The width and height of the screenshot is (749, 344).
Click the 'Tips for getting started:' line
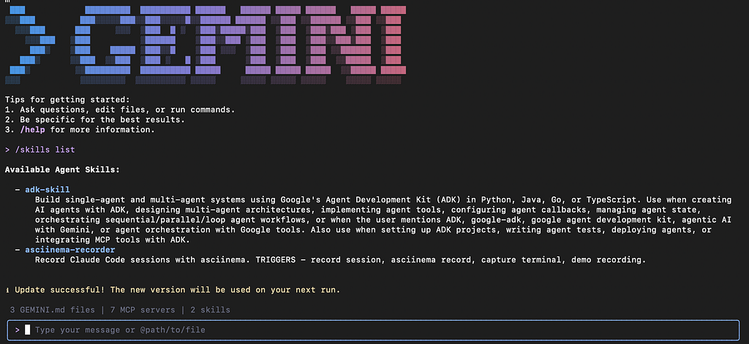tap(67, 100)
